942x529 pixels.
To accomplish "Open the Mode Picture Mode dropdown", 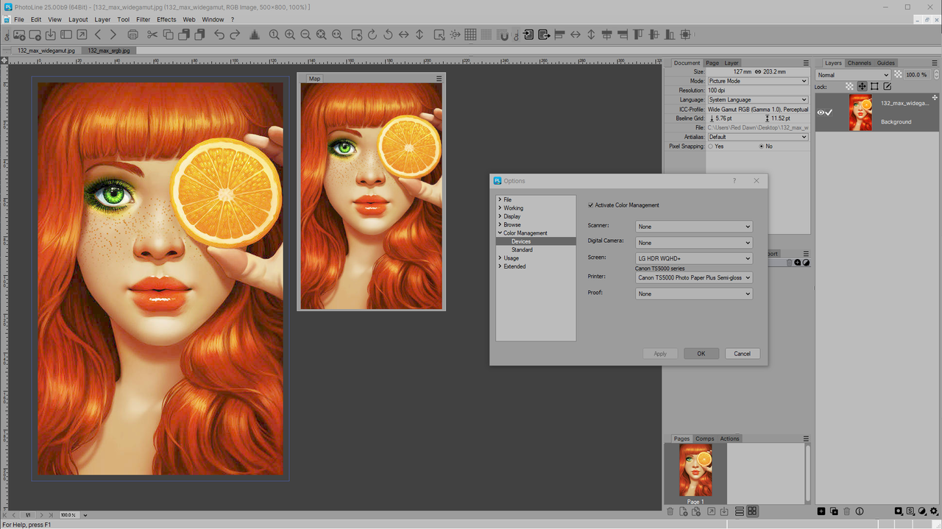I will 757,81.
